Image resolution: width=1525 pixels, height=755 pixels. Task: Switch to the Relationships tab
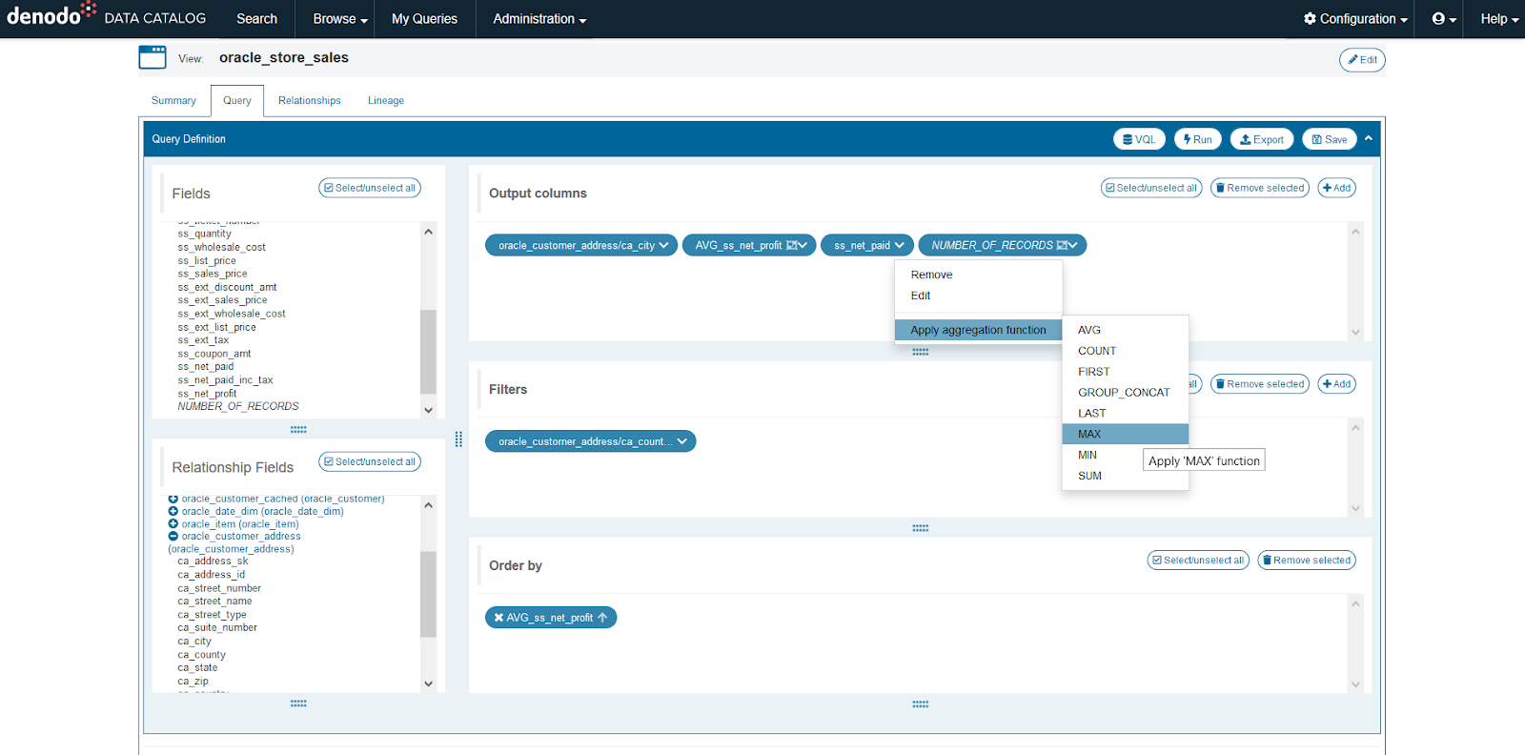coord(310,100)
